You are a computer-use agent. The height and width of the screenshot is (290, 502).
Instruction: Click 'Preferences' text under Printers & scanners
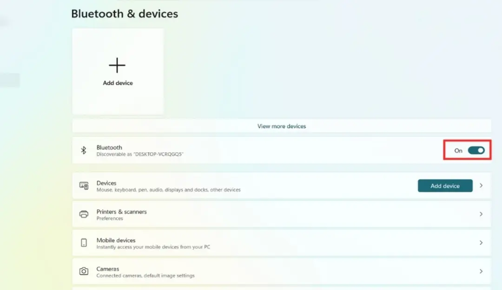point(110,219)
